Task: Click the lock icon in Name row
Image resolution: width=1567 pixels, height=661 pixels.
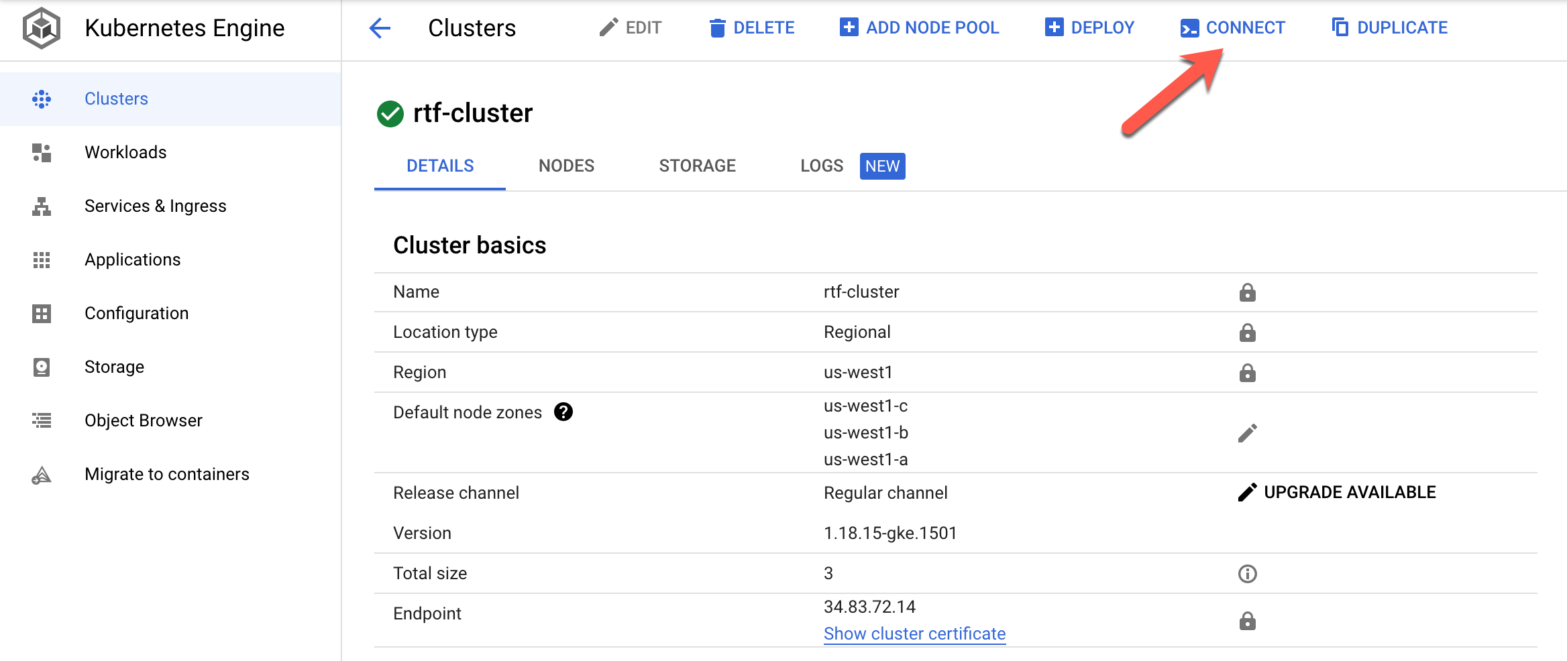Action: (1248, 292)
